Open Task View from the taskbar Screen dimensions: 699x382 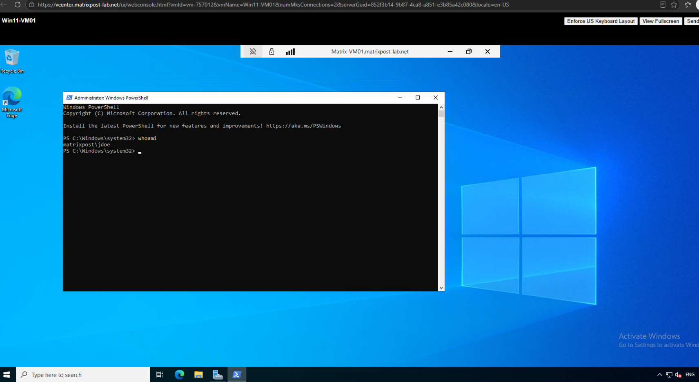click(x=160, y=375)
